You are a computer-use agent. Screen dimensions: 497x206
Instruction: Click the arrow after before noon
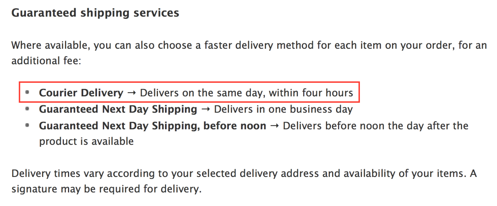[274, 126]
